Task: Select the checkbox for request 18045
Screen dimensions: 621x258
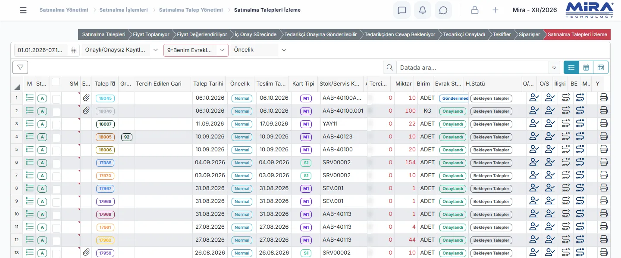Action: pyautogui.click(x=56, y=99)
